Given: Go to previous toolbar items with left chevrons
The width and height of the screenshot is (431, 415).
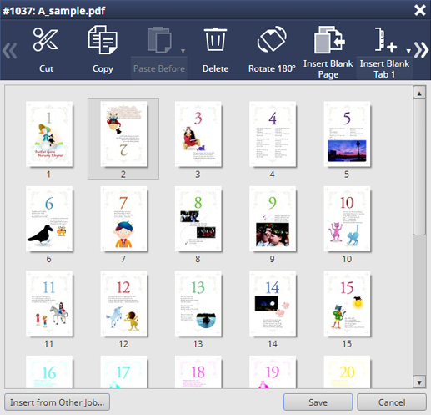Looking at the screenshot, I should tap(10, 50).
